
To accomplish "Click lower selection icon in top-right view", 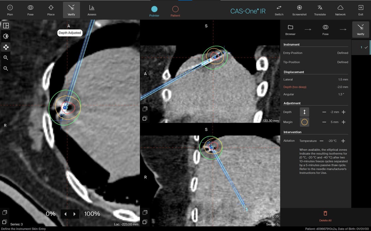I will click(x=145, y=118).
